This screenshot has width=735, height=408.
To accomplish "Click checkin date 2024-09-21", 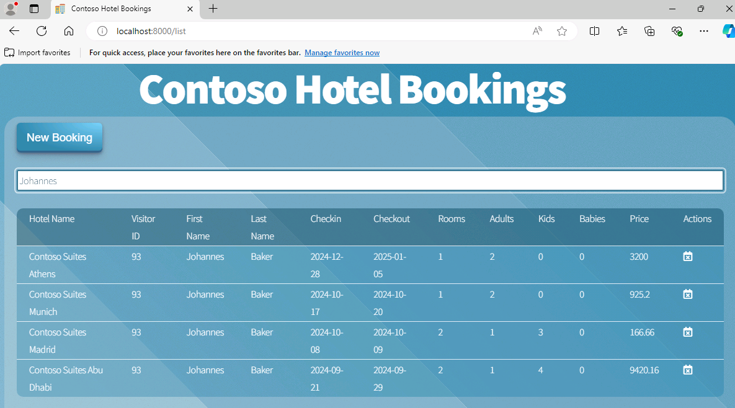I will click(x=327, y=378).
